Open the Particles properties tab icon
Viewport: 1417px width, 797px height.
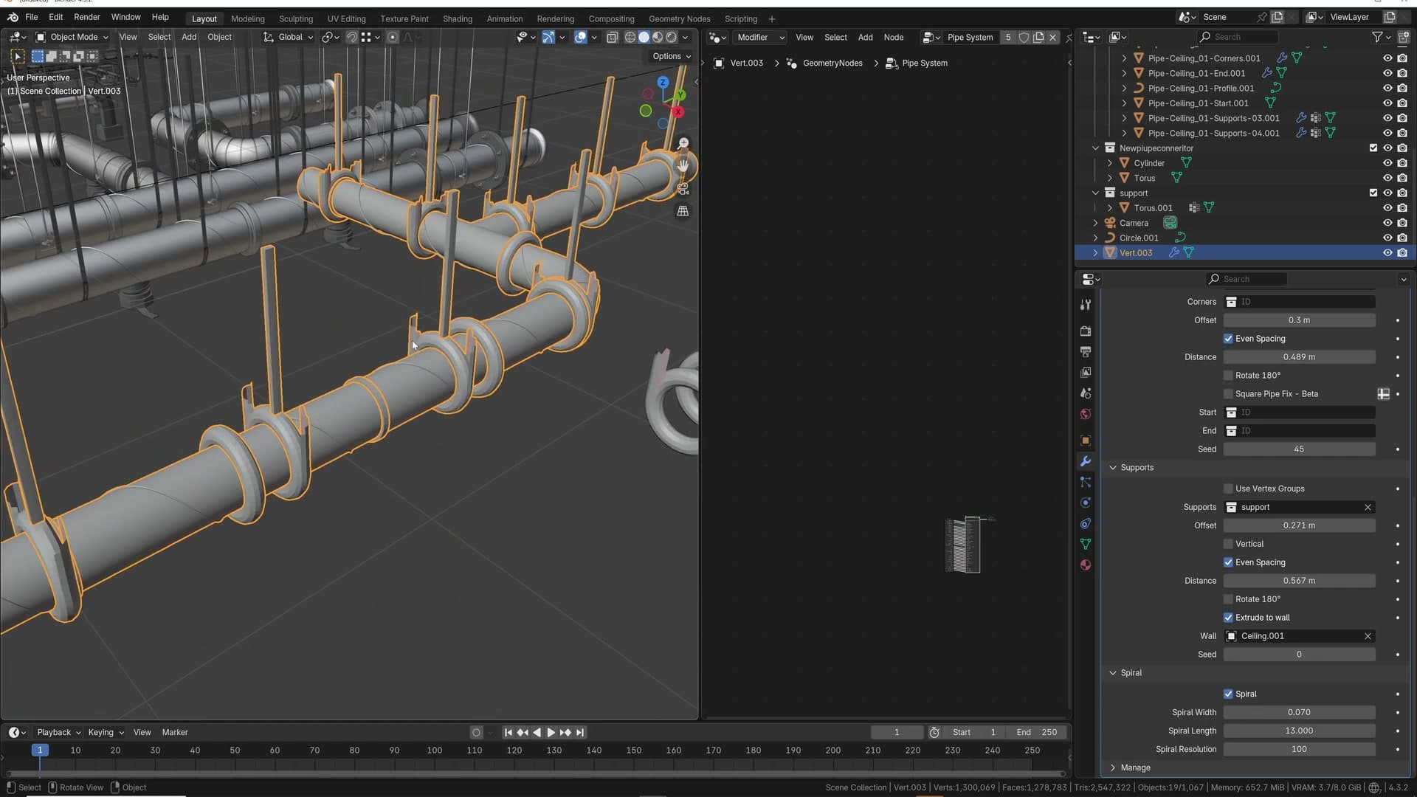pyautogui.click(x=1085, y=482)
